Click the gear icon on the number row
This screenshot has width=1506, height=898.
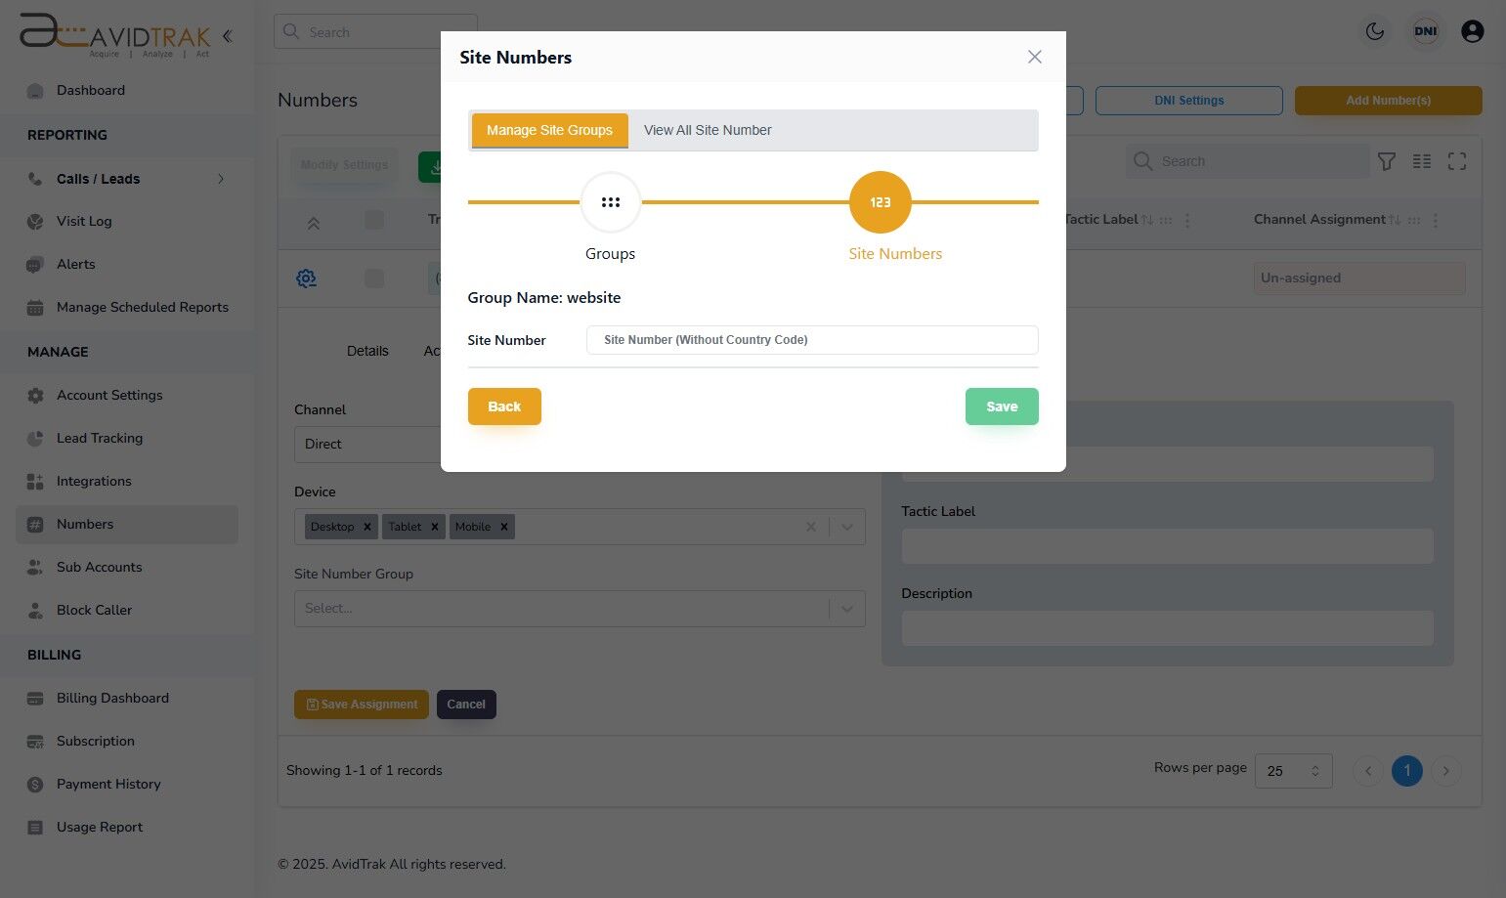click(306, 278)
